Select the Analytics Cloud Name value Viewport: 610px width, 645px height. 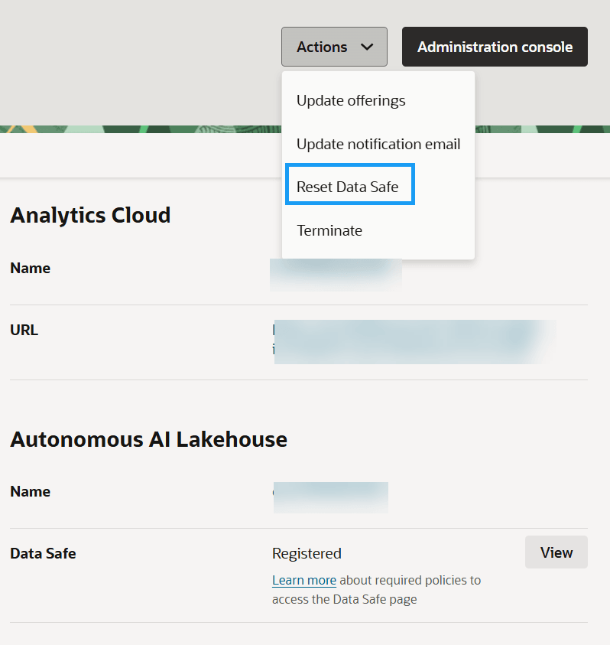point(335,275)
